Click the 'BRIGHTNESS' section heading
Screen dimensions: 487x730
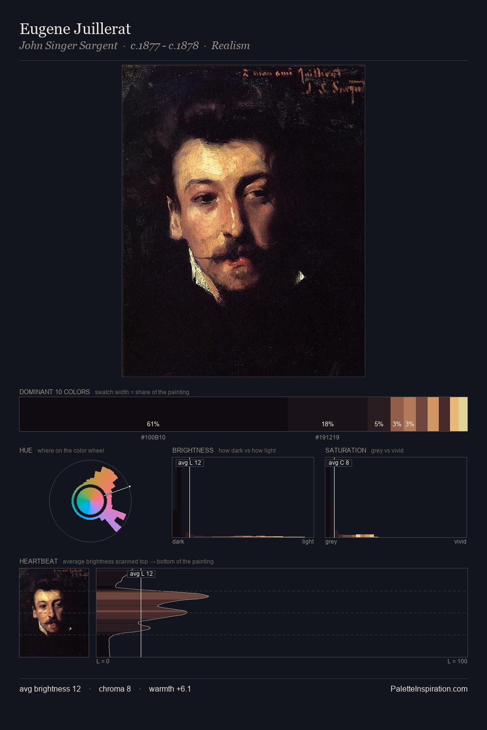[x=193, y=450]
